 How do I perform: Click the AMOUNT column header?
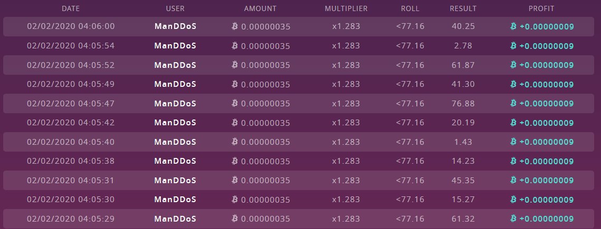pyautogui.click(x=260, y=8)
